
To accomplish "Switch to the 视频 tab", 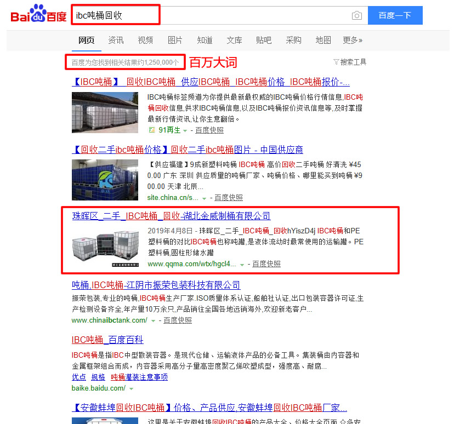I will point(145,40).
